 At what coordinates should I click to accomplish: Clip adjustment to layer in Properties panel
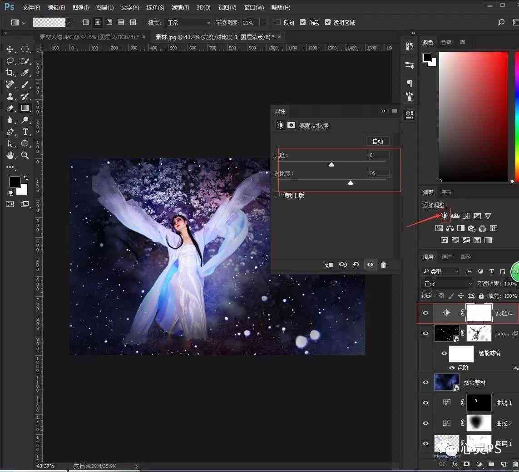point(329,265)
